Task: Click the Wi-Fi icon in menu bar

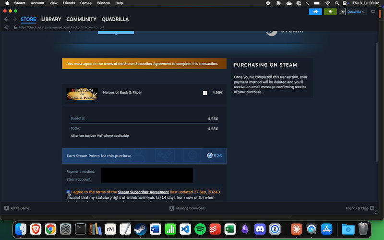Action: pyautogui.click(x=327, y=3)
